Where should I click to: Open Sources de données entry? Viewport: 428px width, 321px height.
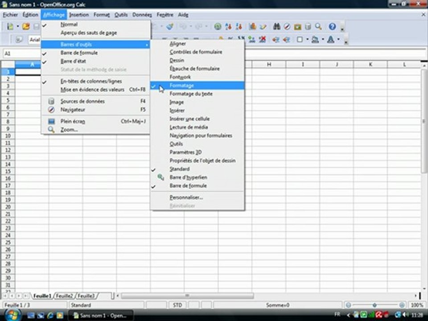(x=95, y=101)
